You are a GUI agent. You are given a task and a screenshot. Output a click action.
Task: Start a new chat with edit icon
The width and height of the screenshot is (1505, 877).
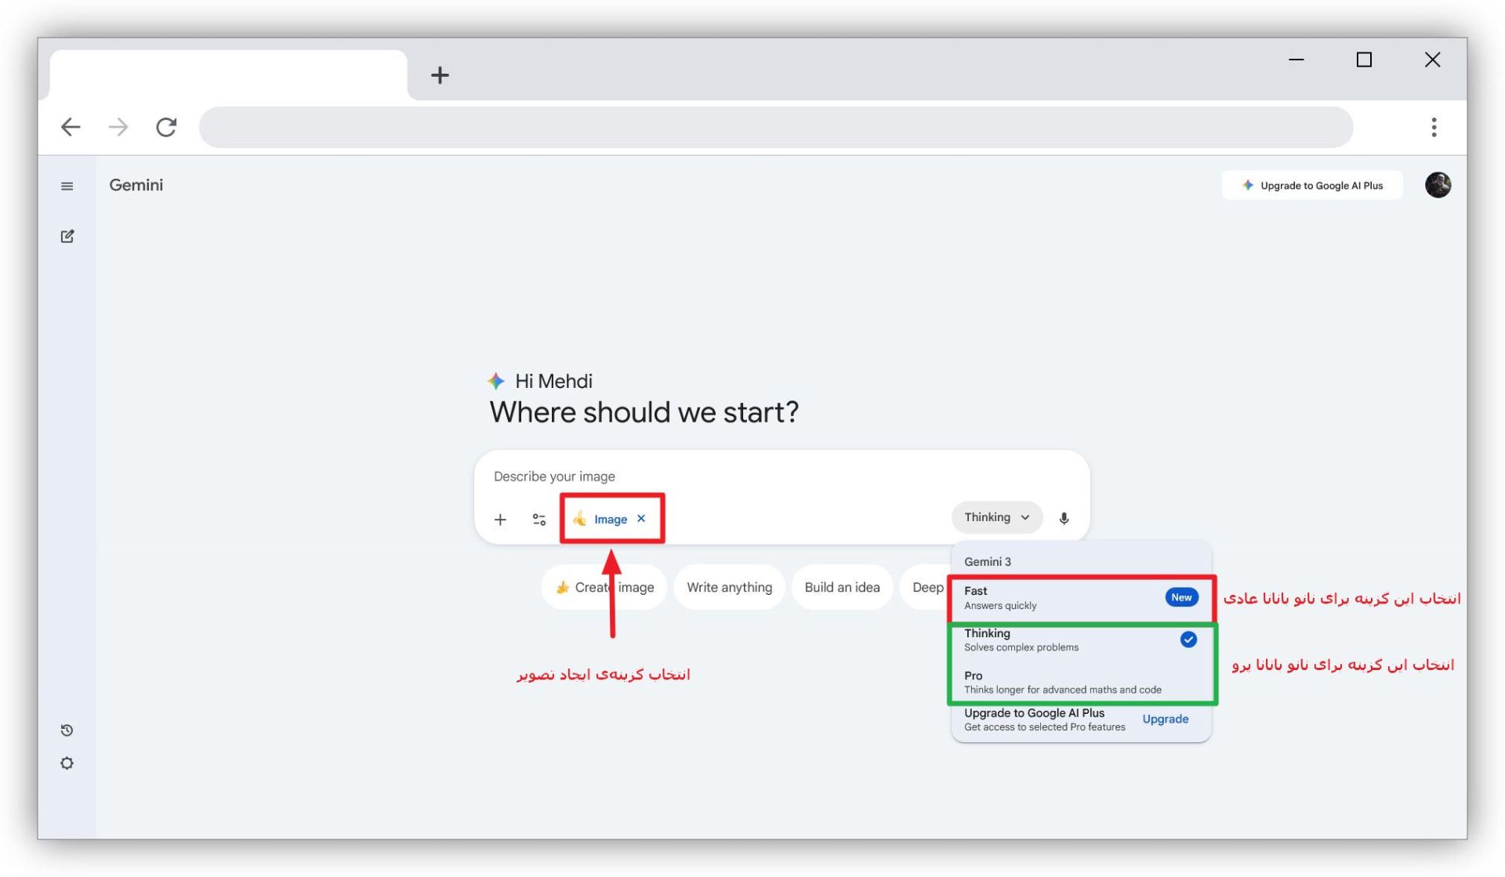tap(67, 236)
